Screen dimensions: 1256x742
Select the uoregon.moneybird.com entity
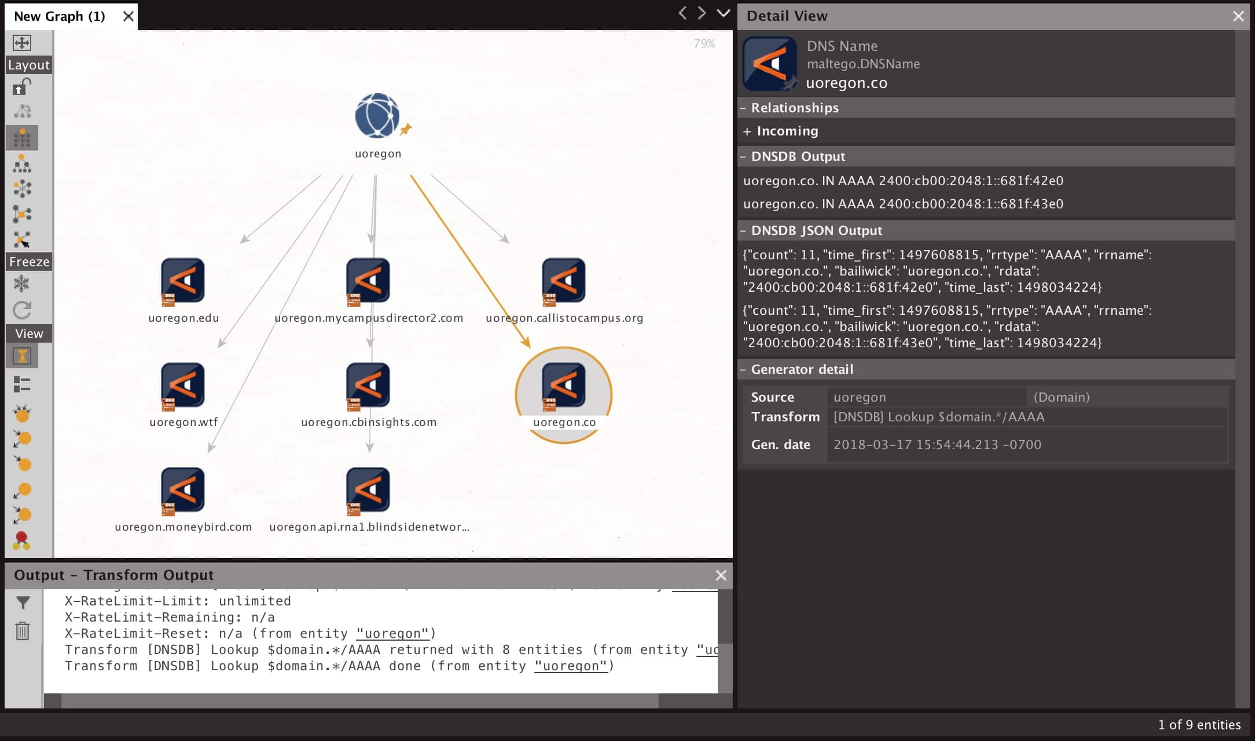click(x=183, y=490)
